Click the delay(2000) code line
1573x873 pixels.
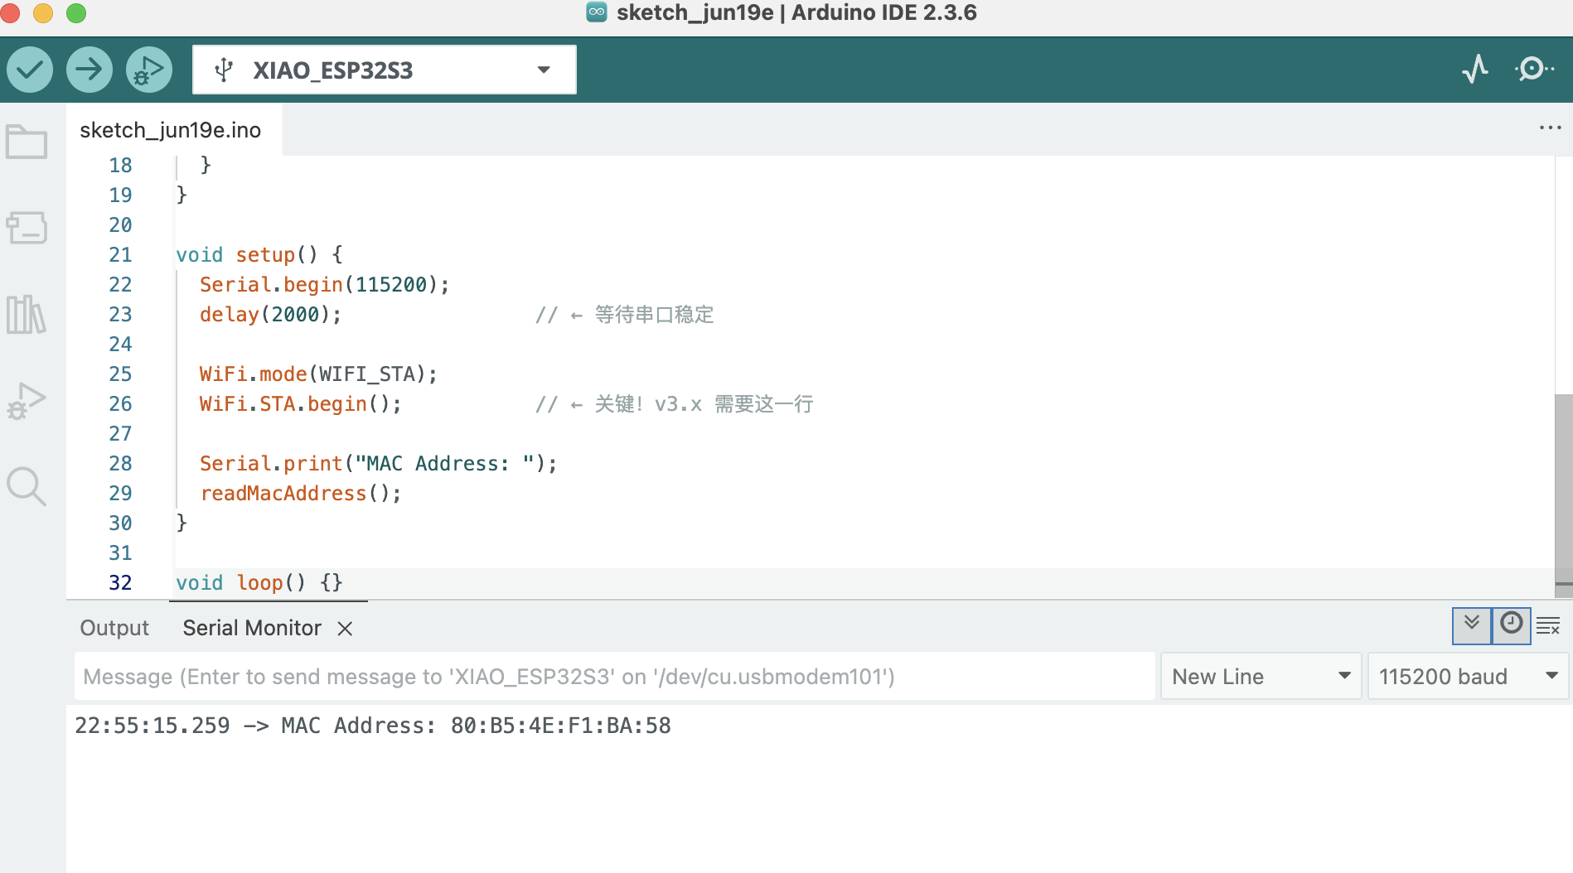pyautogui.click(x=270, y=314)
